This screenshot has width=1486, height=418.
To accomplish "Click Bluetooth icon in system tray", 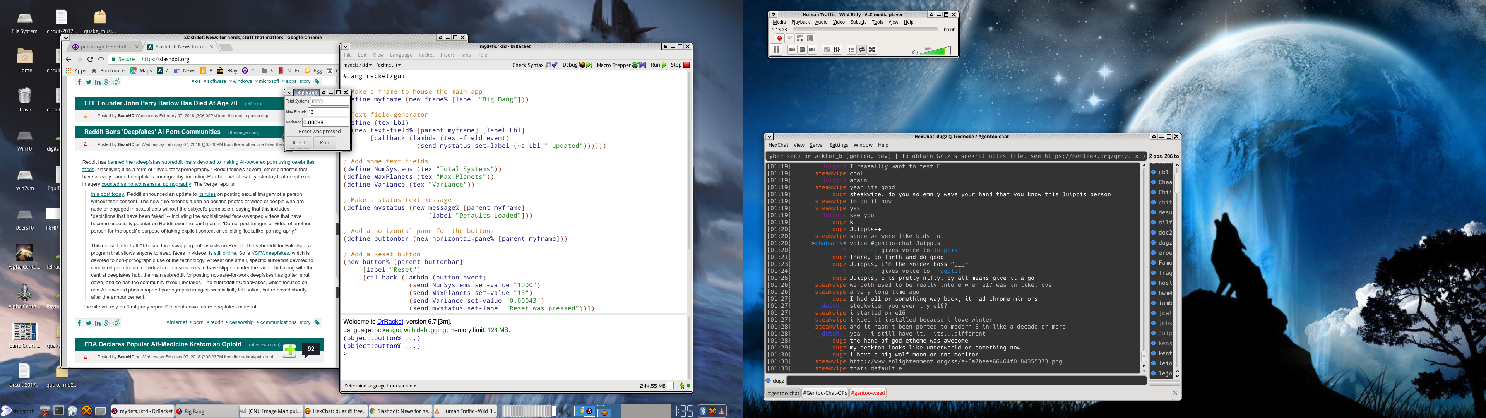I will [x=703, y=411].
